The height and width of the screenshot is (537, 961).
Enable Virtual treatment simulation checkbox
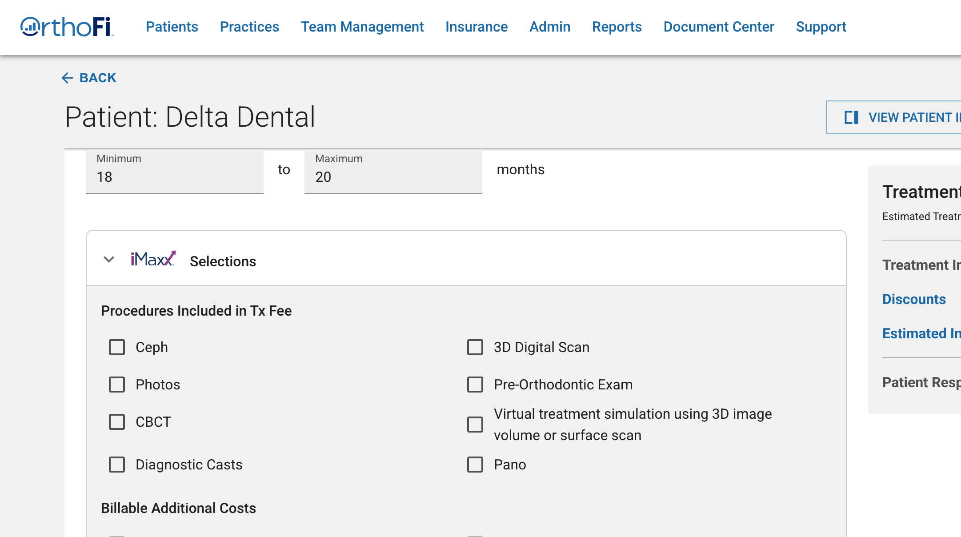475,425
